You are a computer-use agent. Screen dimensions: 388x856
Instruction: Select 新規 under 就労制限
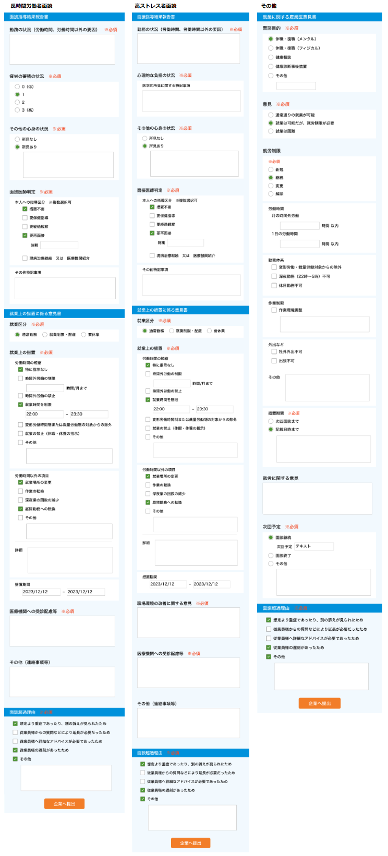(x=271, y=169)
